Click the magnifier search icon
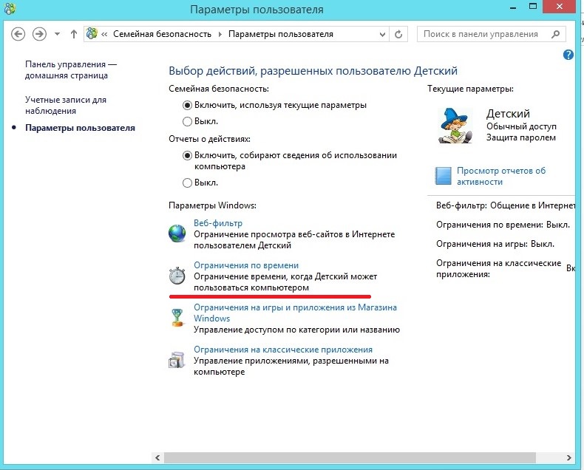584x470 pixels. 556,34
